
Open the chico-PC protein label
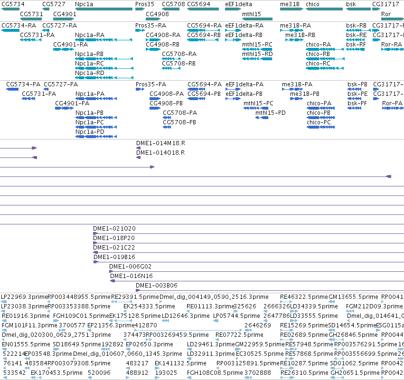(x=319, y=122)
